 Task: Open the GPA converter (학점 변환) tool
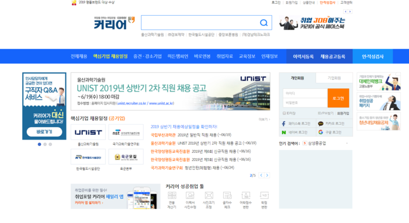coord(264,200)
